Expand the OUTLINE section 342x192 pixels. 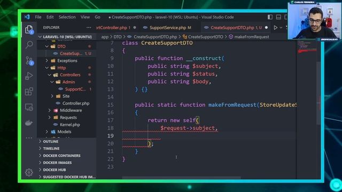51,141
